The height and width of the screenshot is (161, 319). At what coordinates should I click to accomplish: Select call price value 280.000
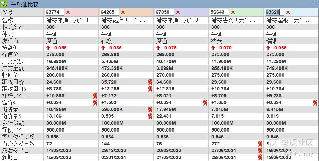pyautogui.click(x=55, y=75)
